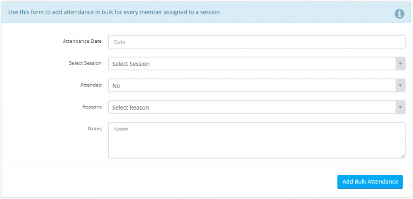
Task: Click the Attendance Date field label
Action: click(82, 41)
